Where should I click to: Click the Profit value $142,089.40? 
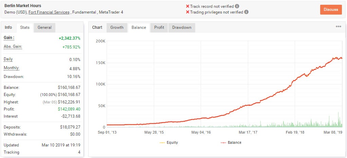[x=69, y=109]
